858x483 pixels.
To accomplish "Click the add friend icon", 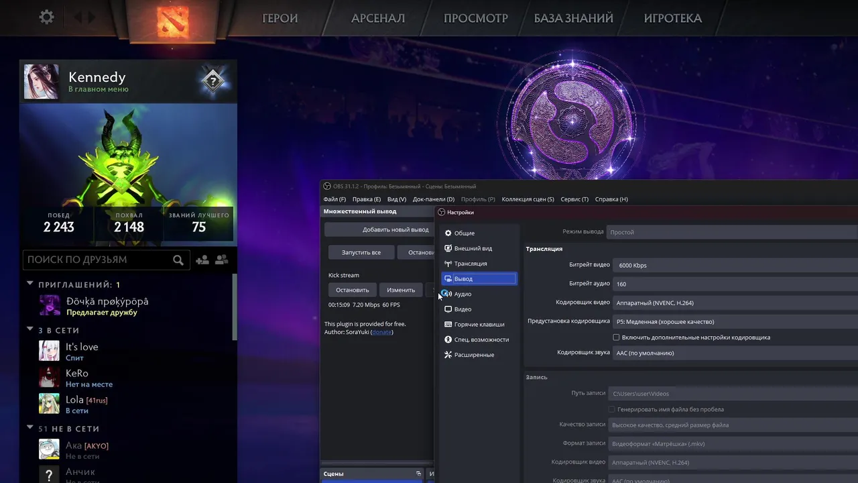I will 202,260.
